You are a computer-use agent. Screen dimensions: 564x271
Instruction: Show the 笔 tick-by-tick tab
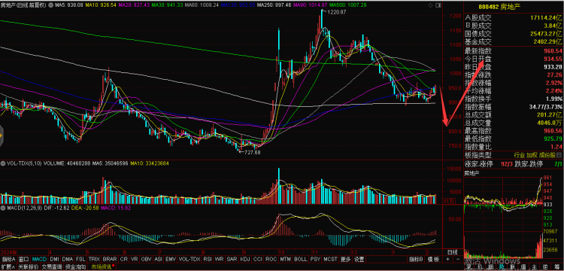coord(469,267)
